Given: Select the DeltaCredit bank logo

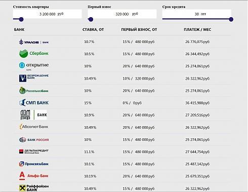Looking at the screenshot, I should pos(34,151).
